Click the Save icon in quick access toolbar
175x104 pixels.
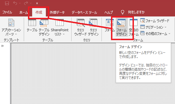click(7, 3)
